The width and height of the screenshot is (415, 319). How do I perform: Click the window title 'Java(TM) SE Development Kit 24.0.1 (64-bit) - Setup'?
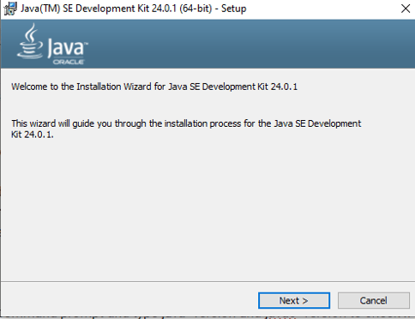coord(133,9)
